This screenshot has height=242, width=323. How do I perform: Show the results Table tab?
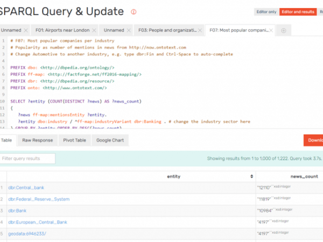pos(6,140)
